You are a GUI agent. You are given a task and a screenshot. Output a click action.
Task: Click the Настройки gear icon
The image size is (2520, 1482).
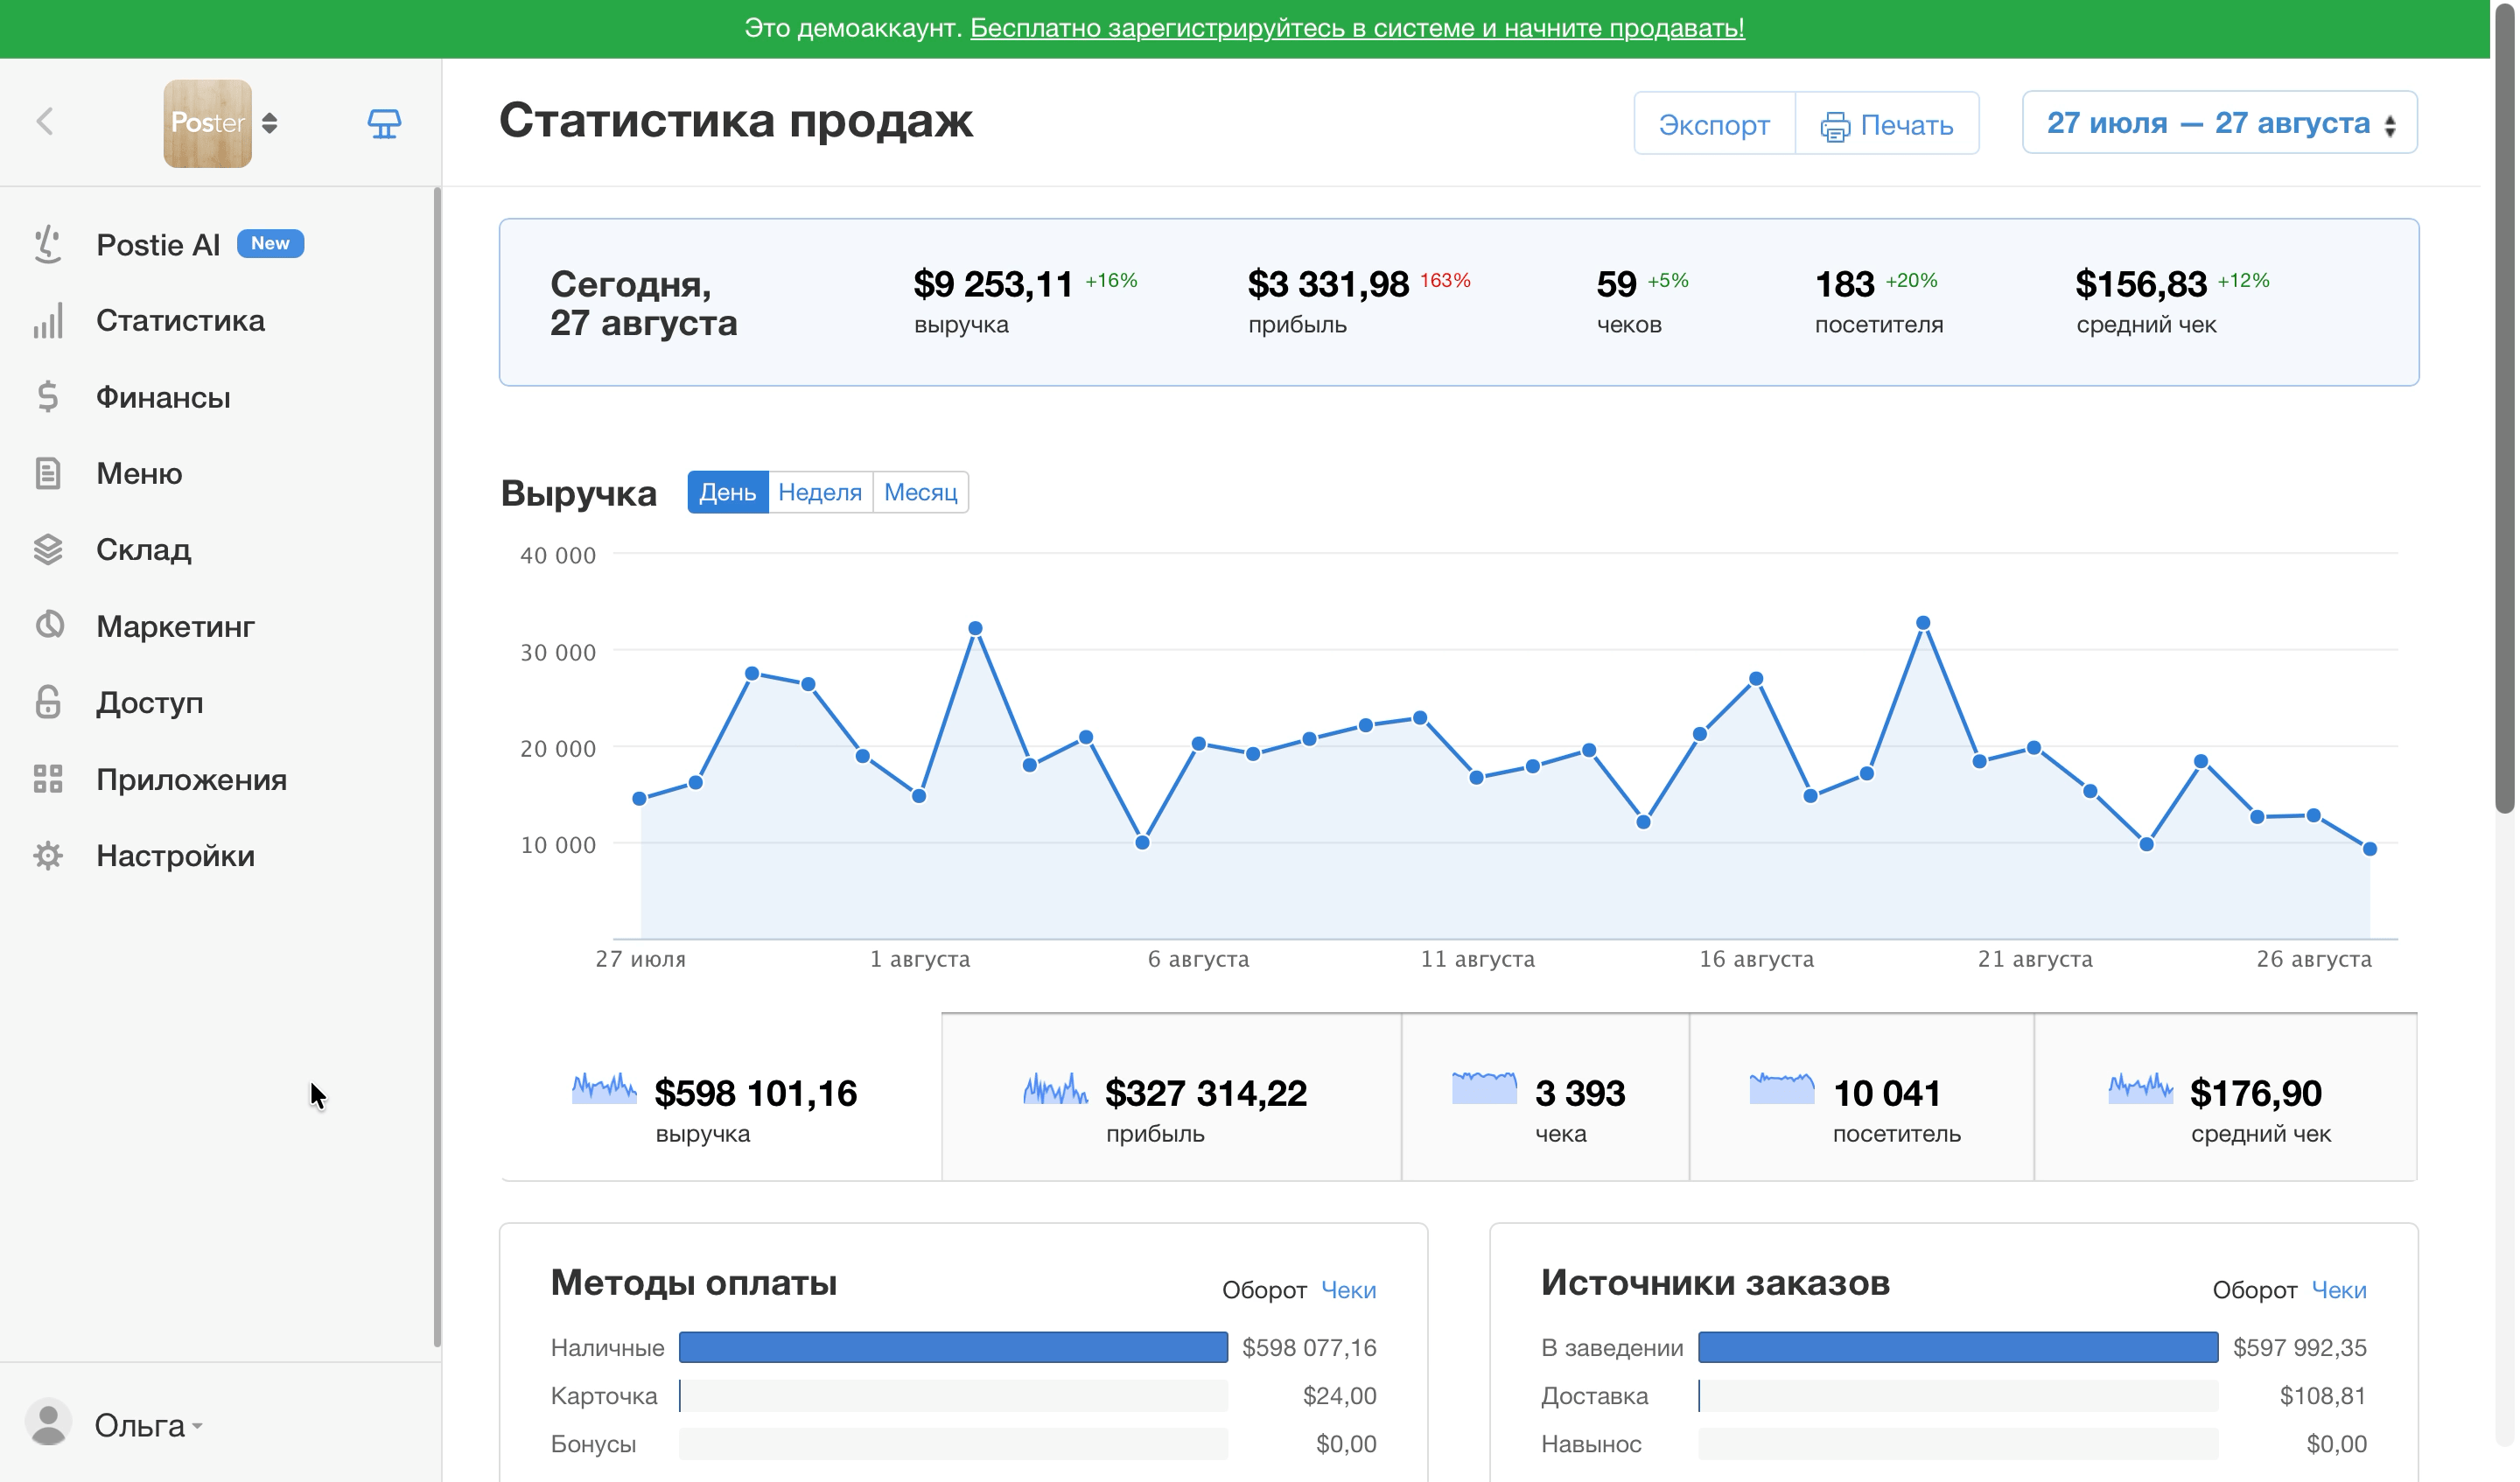pyautogui.click(x=48, y=856)
